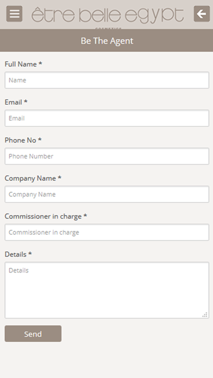This screenshot has width=213, height=378.
Task: Grab the Details textarea resize handle
Action: 205,314
